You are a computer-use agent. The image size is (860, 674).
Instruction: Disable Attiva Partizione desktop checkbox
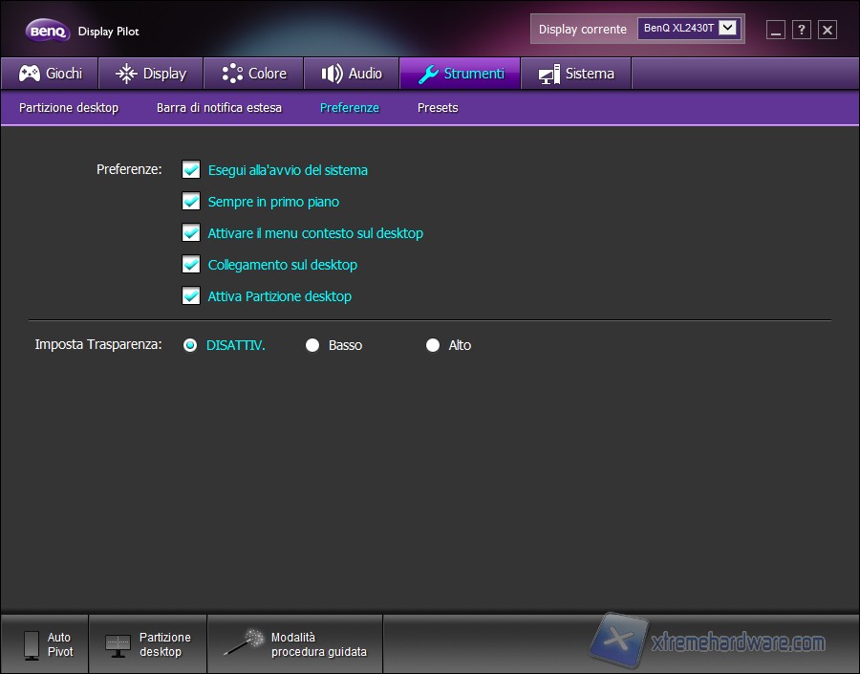tap(191, 296)
